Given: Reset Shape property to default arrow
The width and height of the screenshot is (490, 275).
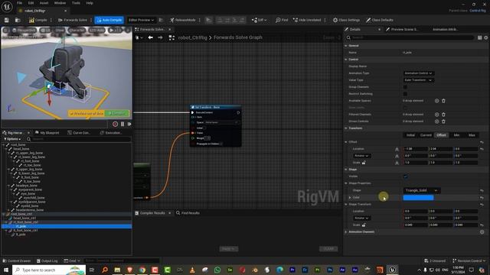Looking at the screenshot, I should click(482, 190).
